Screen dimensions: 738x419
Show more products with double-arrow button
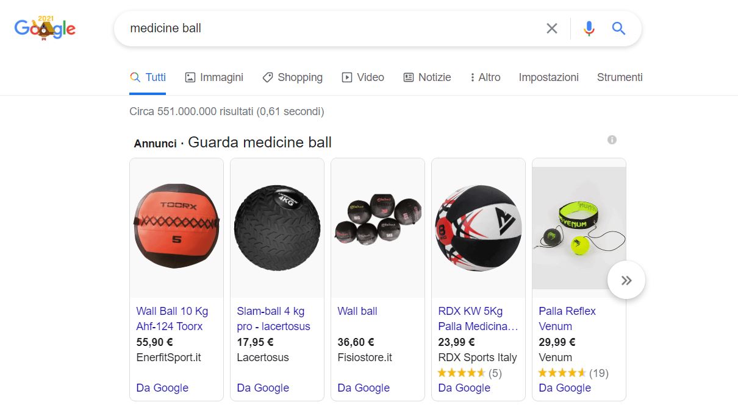626,280
